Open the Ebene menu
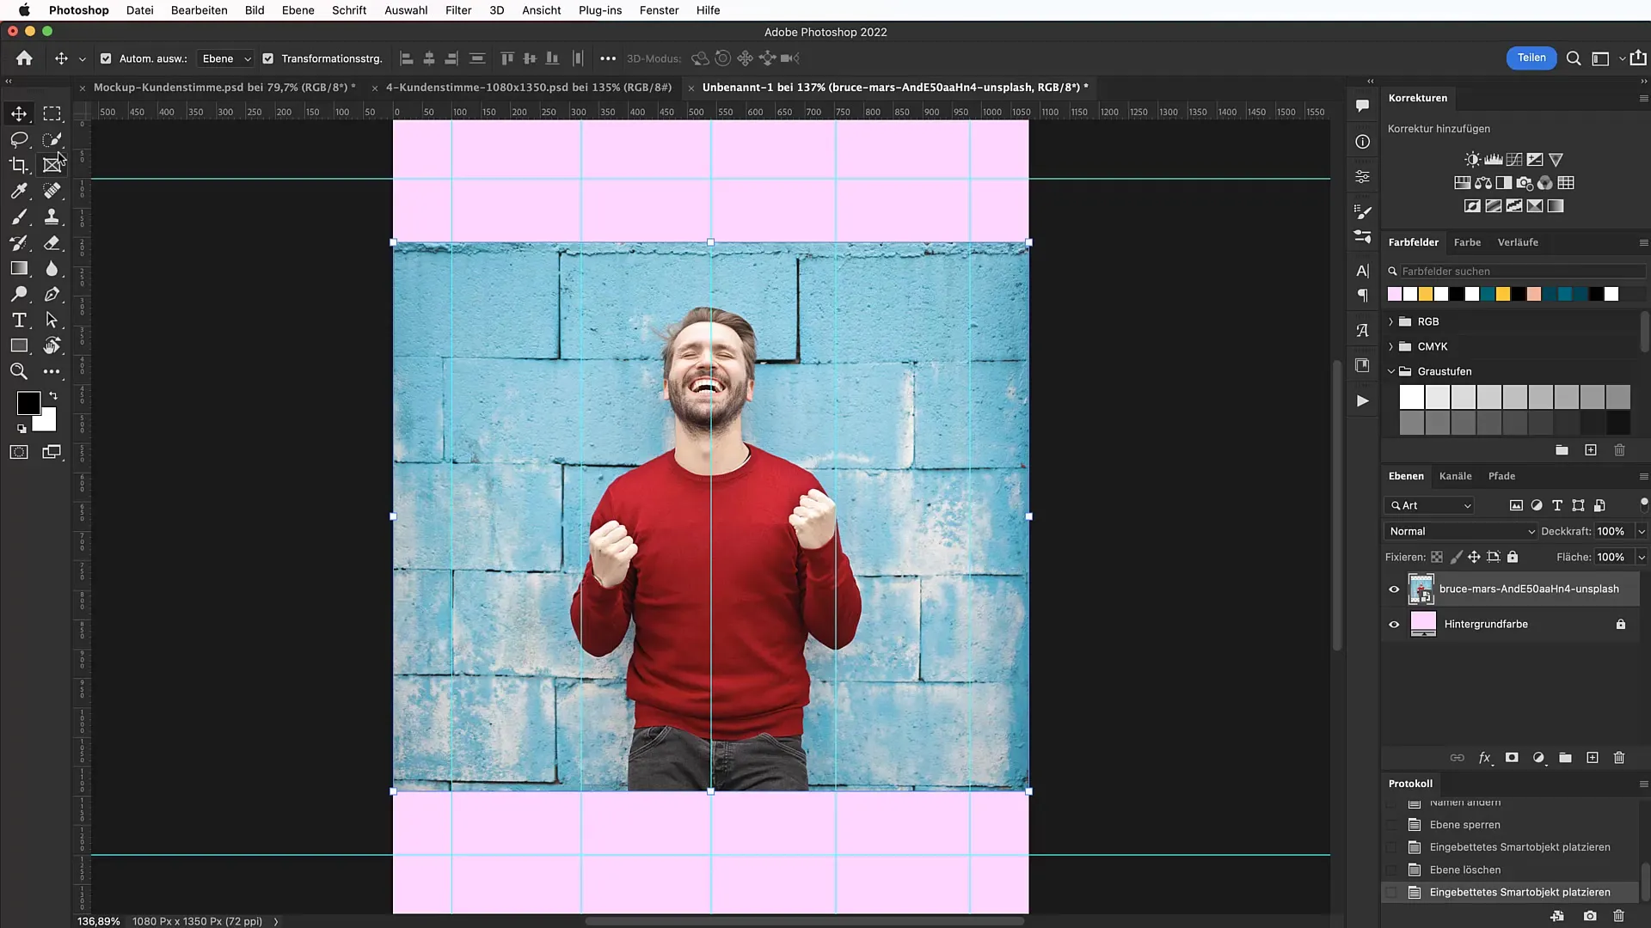1651x928 pixels. tap(298, 10)
